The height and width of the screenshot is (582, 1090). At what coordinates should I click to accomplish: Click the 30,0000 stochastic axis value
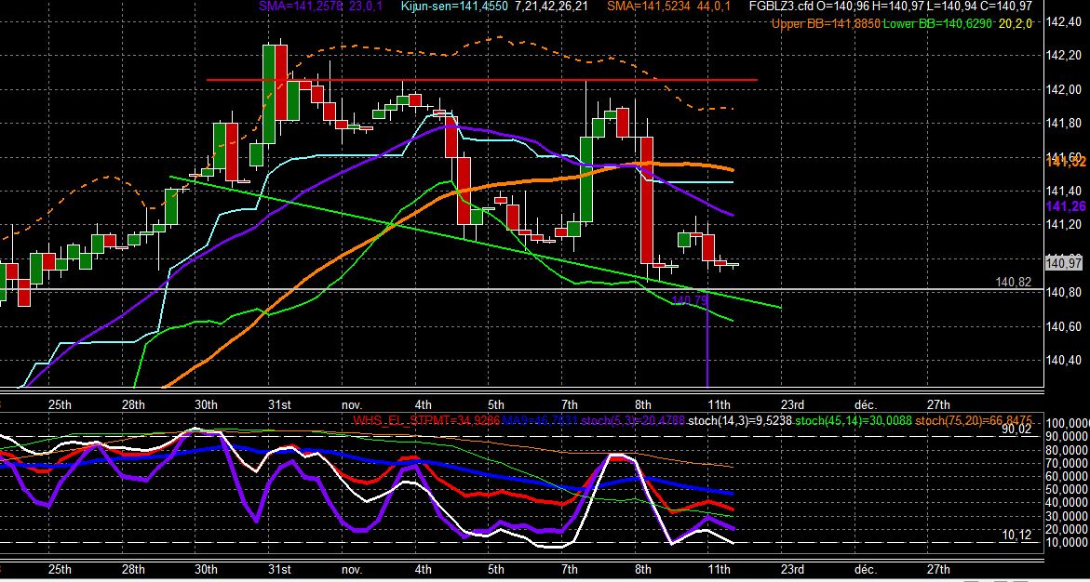(x=1065, y=516)
